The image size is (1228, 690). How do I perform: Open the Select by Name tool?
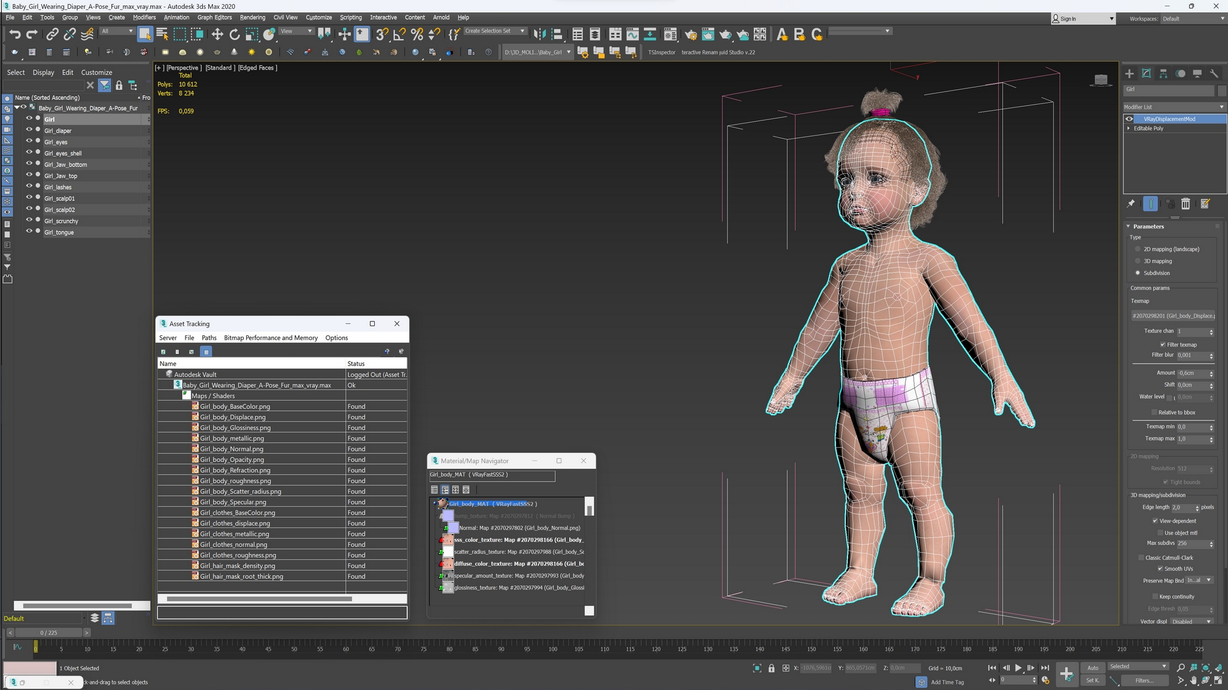coord(162,34)
